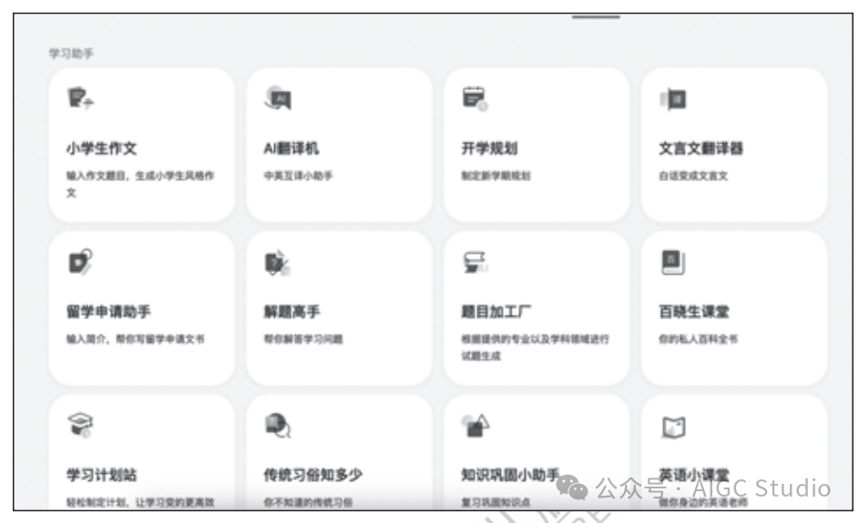Open the 小学生作文 assistant title

click(102, 148)
